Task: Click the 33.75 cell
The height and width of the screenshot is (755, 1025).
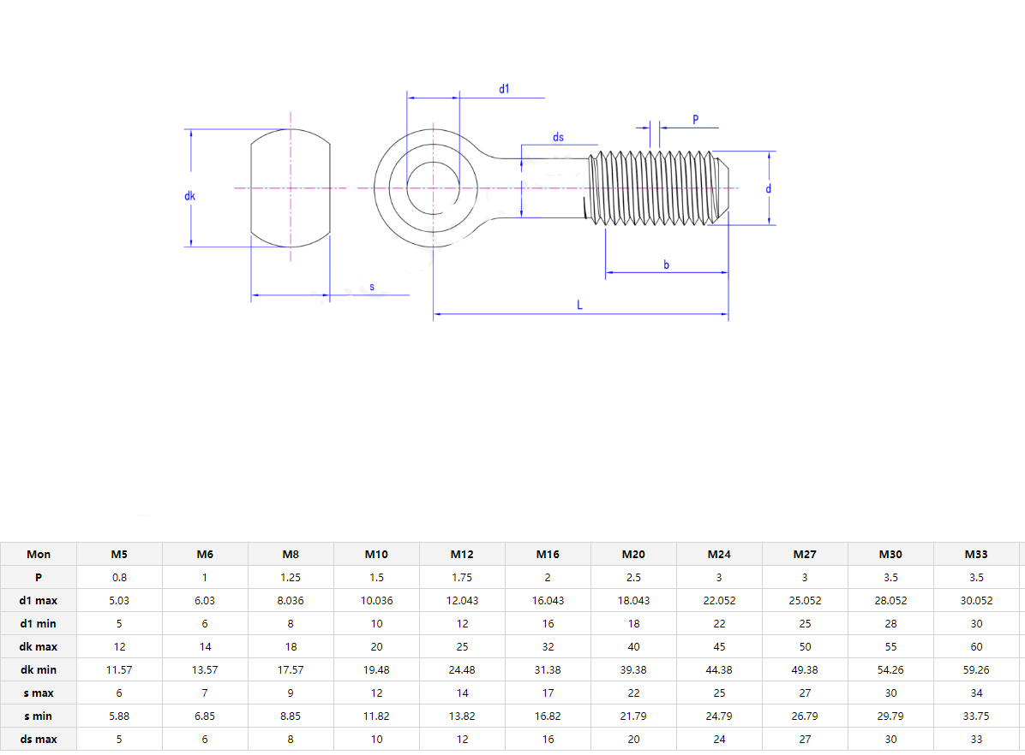Action: (x=976, y=716)
